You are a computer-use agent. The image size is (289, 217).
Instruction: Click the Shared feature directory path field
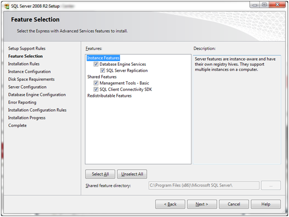[x=203, y=185]
